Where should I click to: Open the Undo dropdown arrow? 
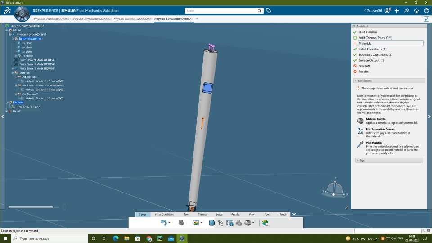(x=169, y=223)
